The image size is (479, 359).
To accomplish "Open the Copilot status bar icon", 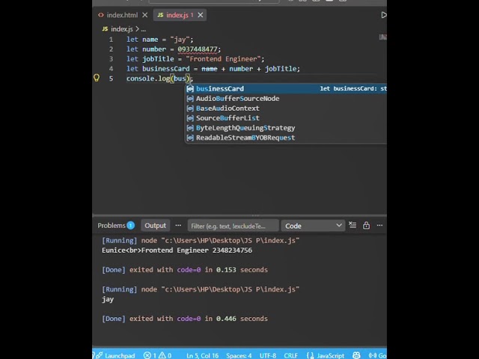I will pyautogui.click(x=356, y=355).
